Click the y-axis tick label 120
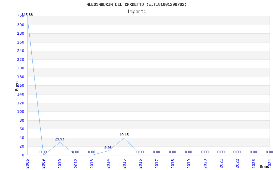 coord(20,103)
